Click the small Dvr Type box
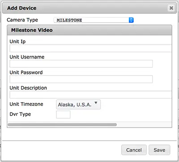The height and width of the screenshot is (162, 179). 63,115
